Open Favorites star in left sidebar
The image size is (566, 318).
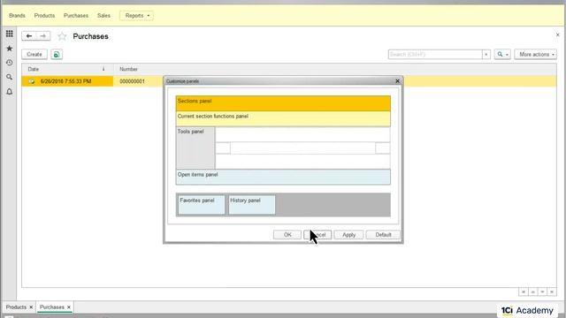pos(10,49)
